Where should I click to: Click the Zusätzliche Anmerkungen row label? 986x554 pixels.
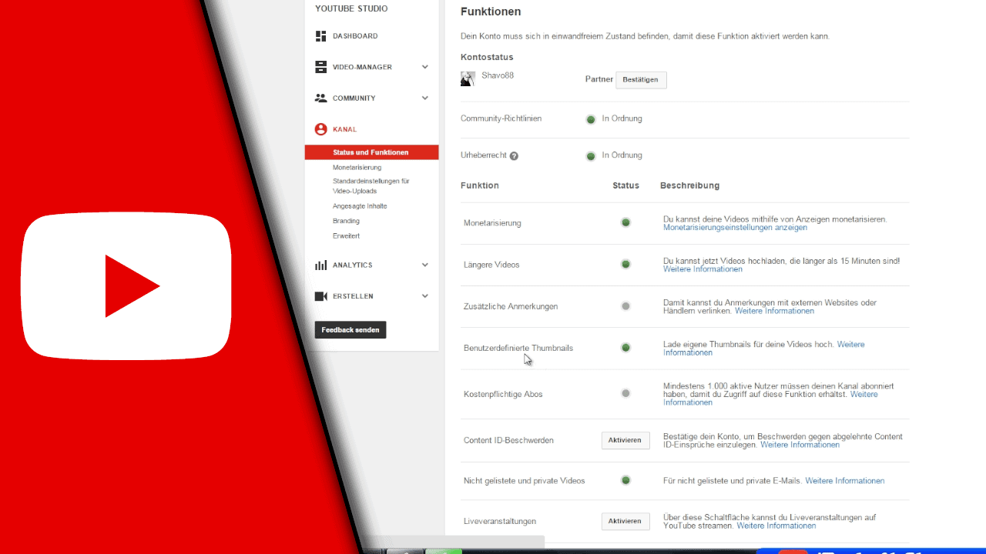511,306
